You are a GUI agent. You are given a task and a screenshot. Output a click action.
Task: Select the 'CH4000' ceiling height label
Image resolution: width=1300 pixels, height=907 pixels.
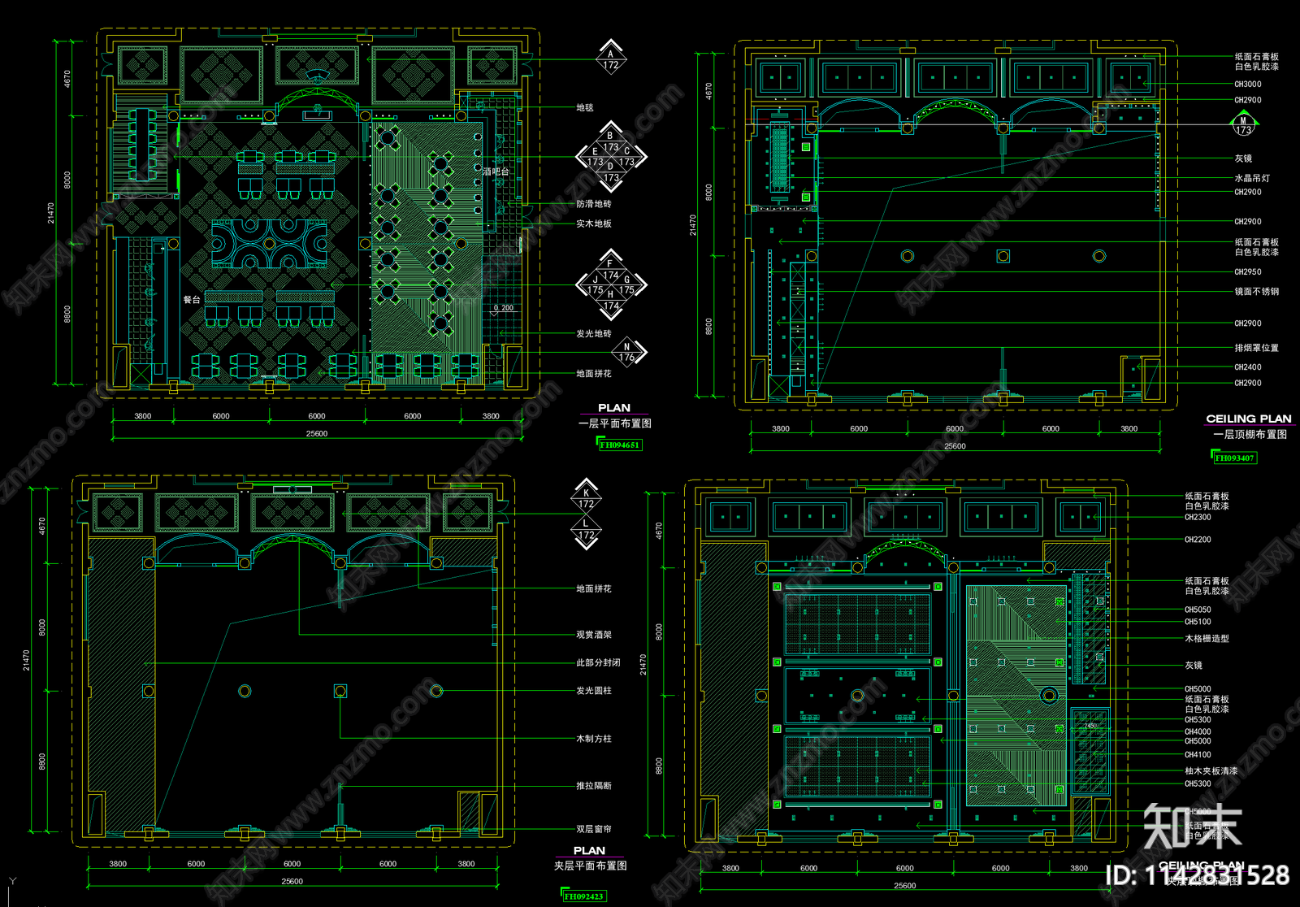coord(1198,731)
